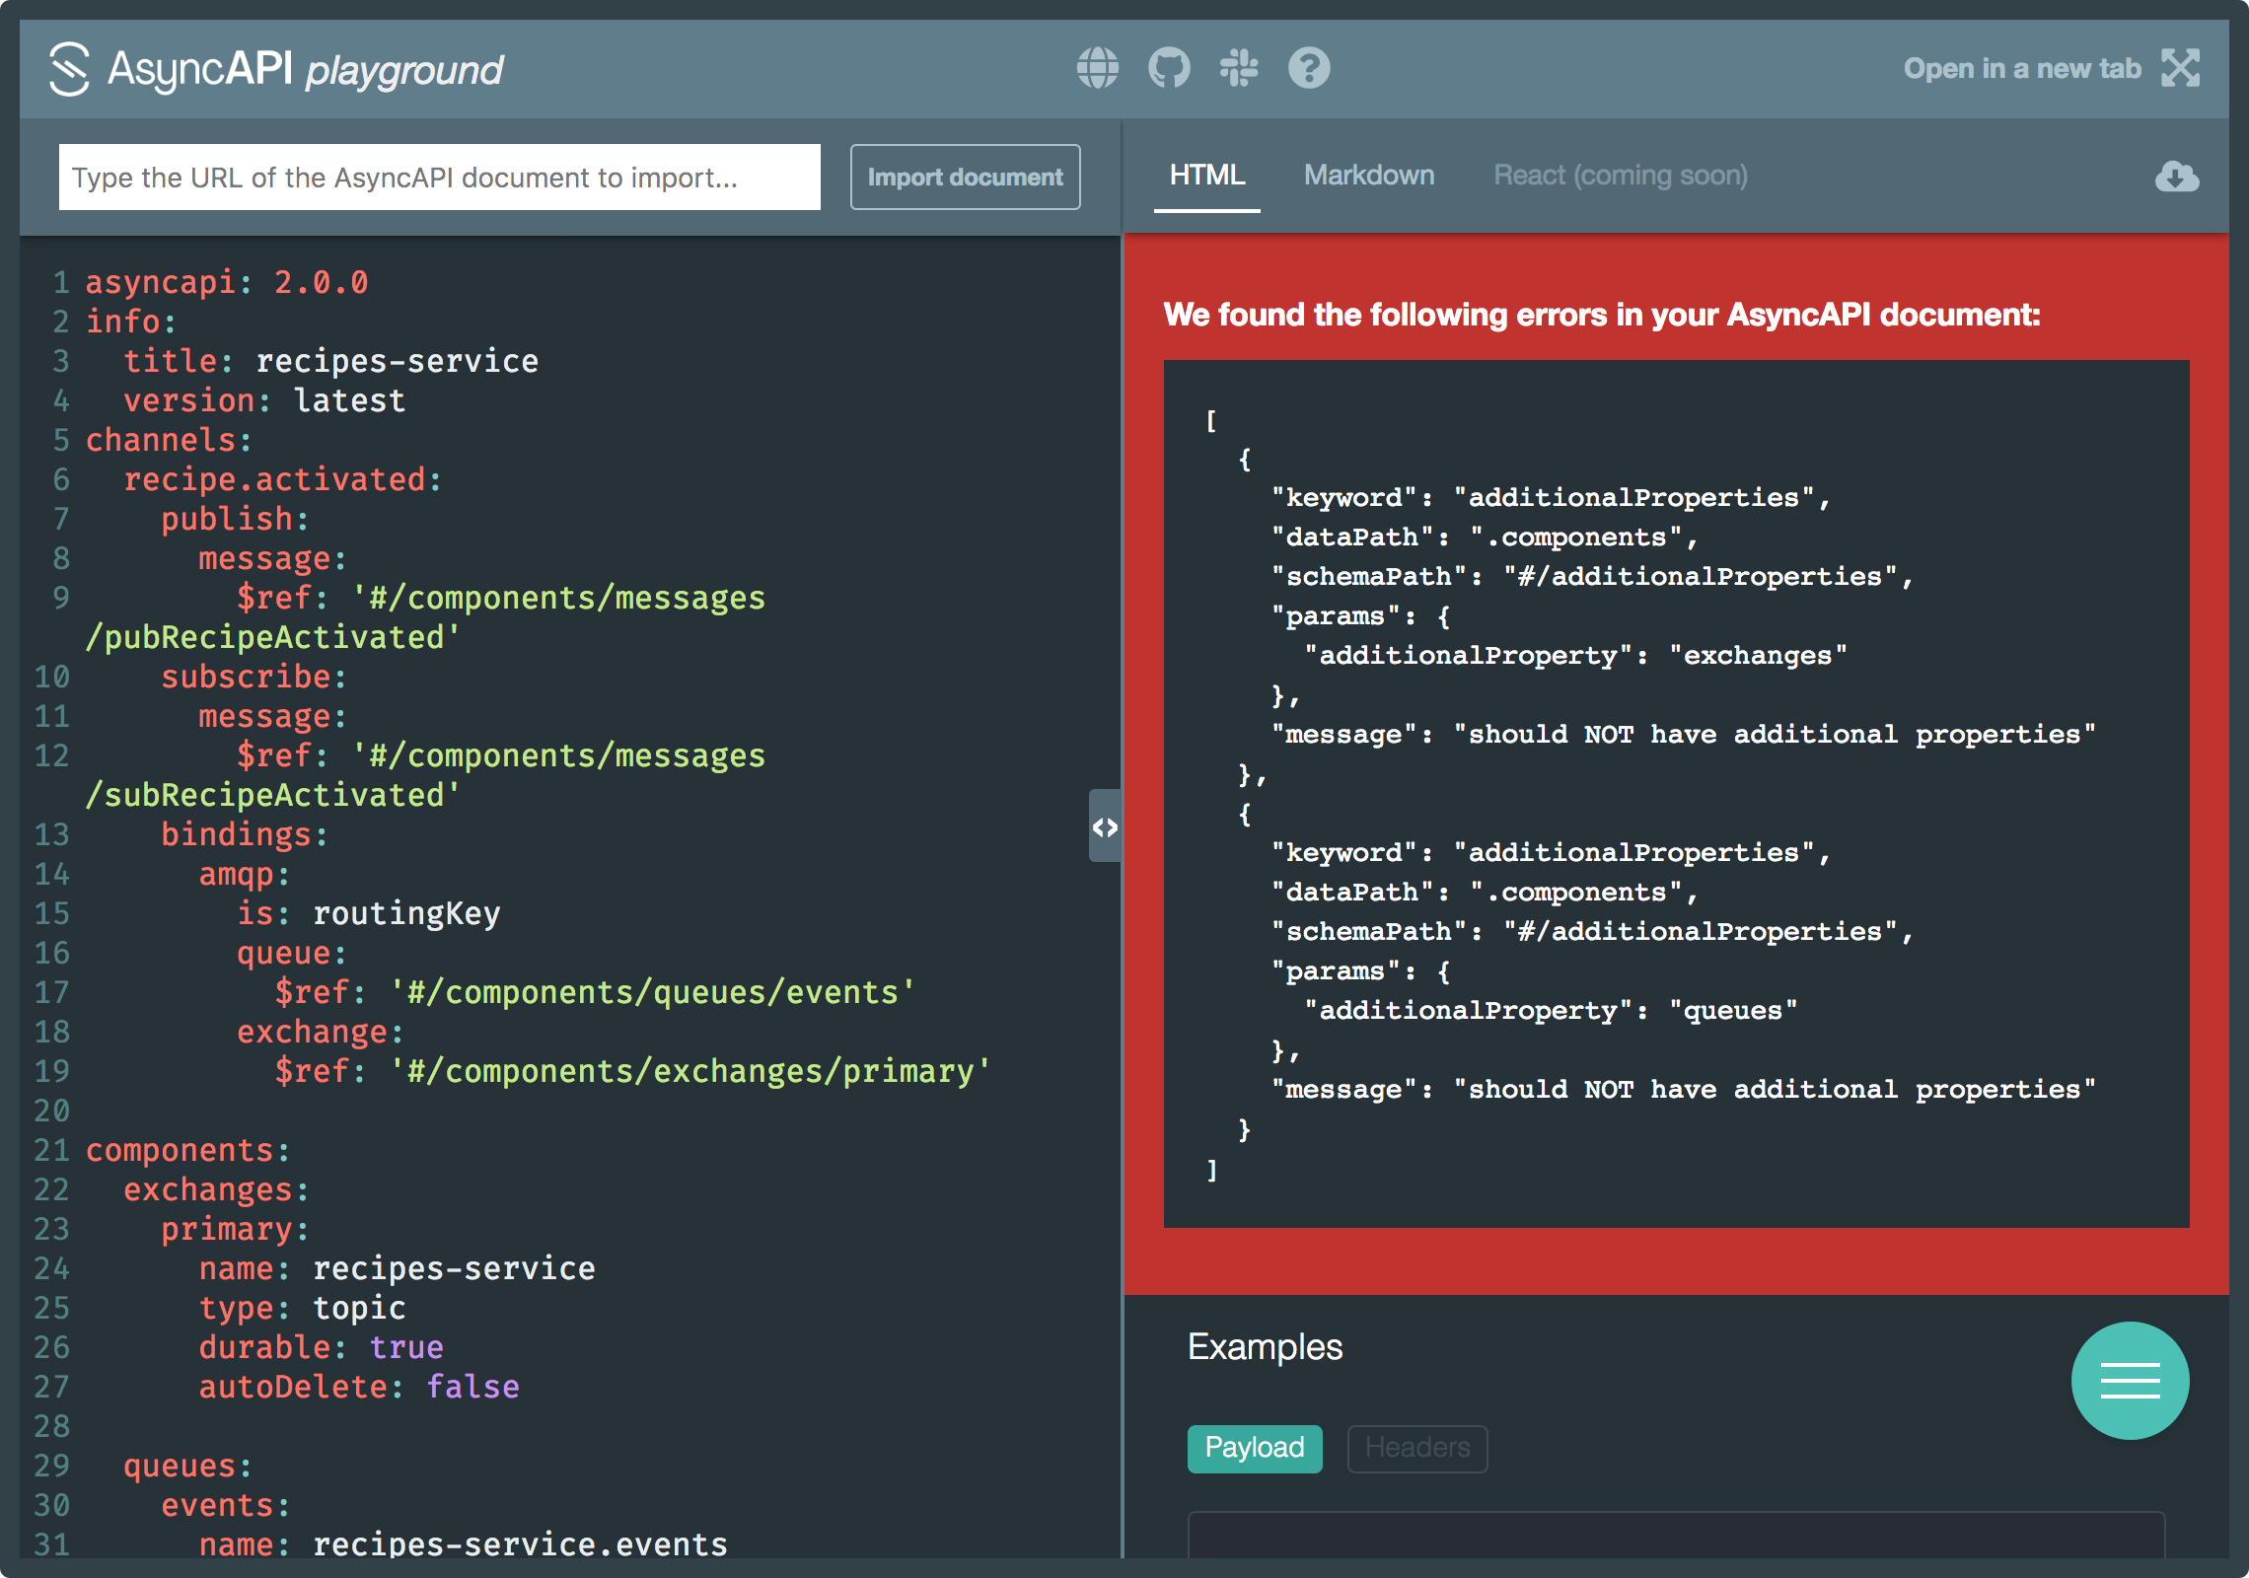Show the Headers example

1416,1449
